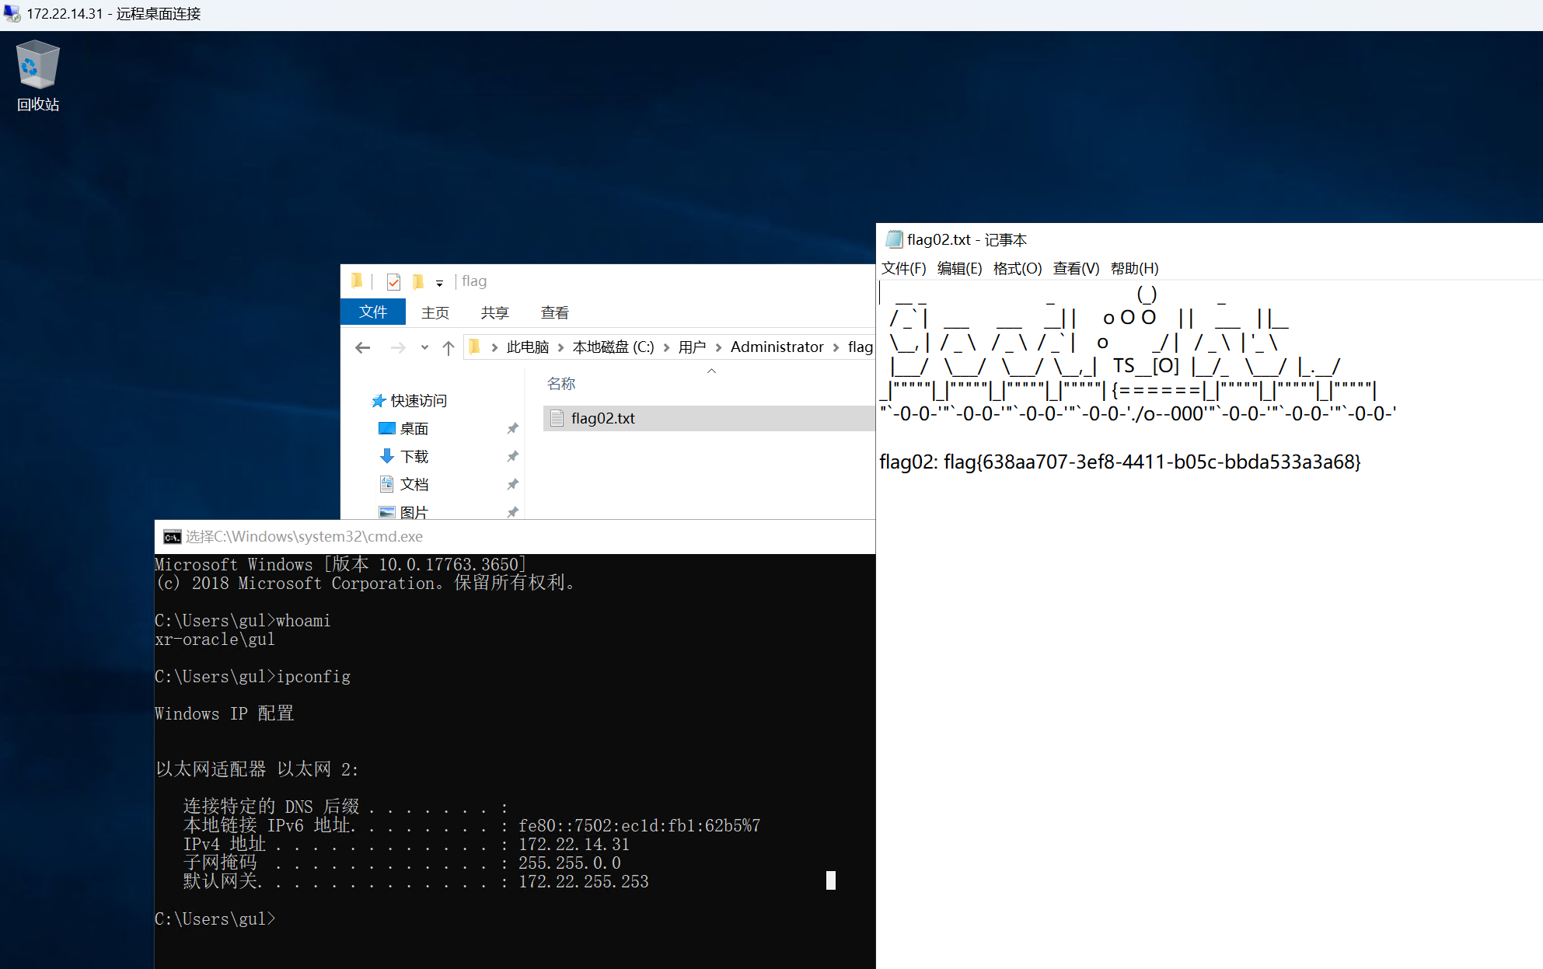The height and width of the screenshot is (969, 1543).
Task: Click the properties checkmark icon in quick access toolbar
Action: click(x=393, y=281)
